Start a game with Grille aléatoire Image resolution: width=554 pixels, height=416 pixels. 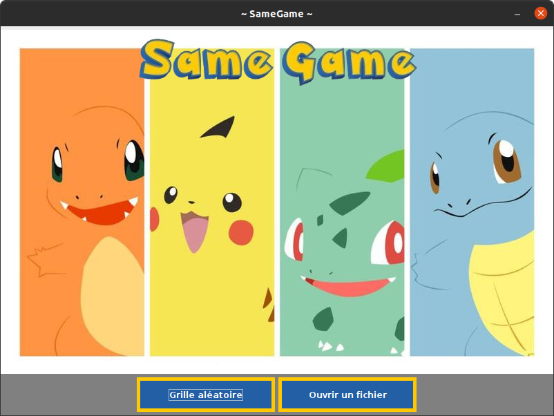(206, 395)
